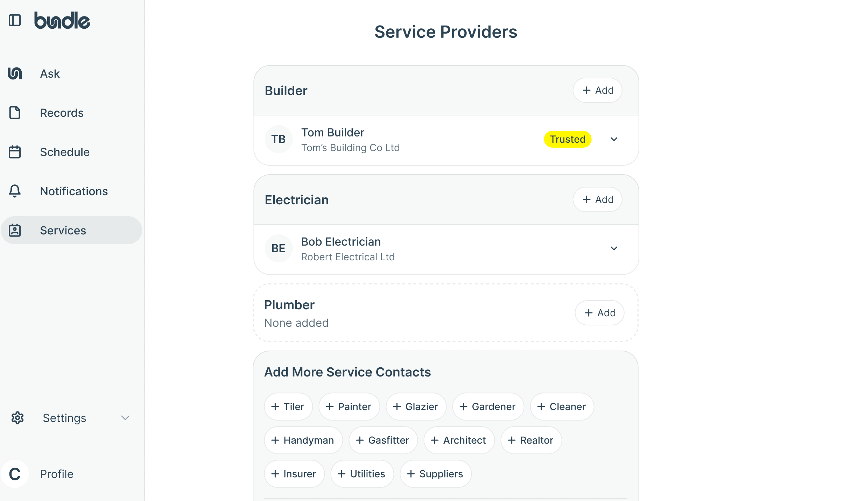Click the yellow Trusted badge
The width and height of the screenshot is (858, 501).
pyautogui.click(x=567, y=139)
